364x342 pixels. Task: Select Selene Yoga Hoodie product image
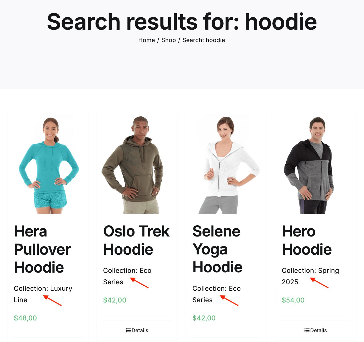pyautogui.click(x=226, y=165)
